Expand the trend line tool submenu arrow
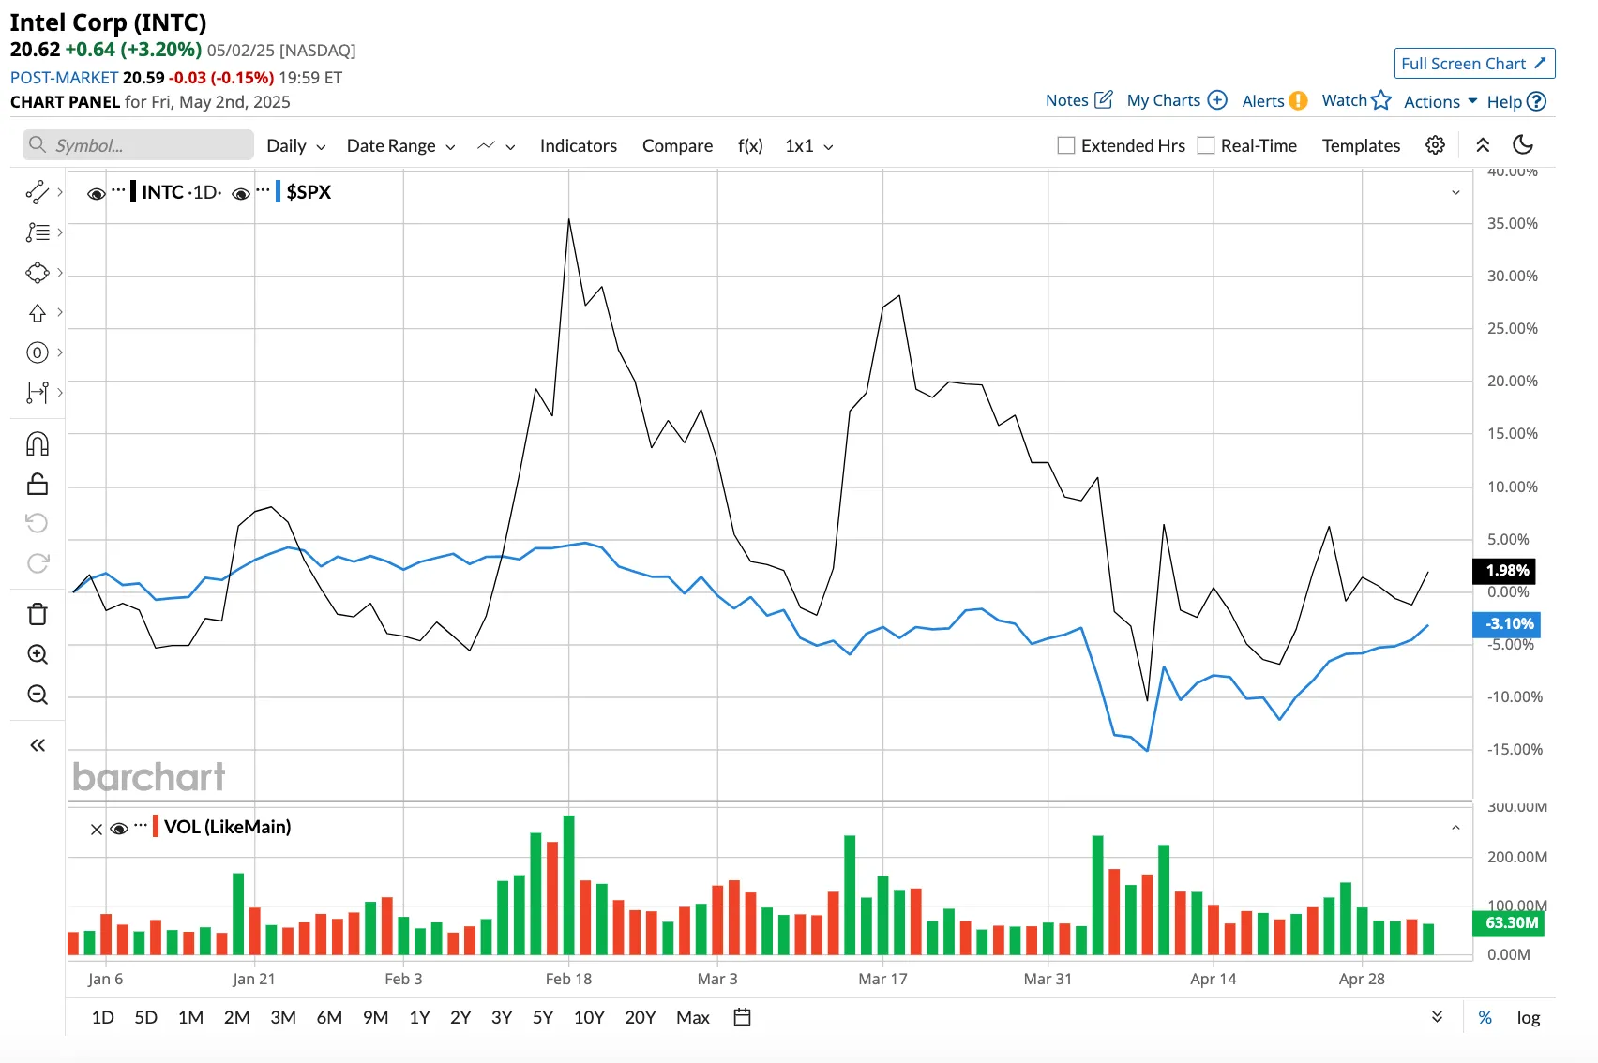1598x1063 pixels. click(x=60, y=192)
